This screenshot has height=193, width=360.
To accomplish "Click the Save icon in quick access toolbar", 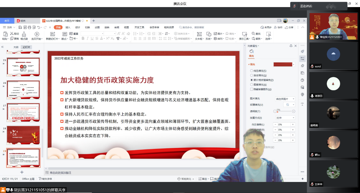I will click(x=20, y=27).
